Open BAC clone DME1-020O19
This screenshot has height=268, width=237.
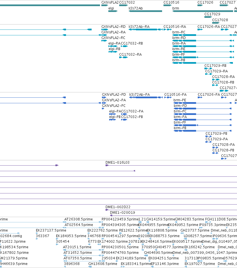[x=123, y=213]
